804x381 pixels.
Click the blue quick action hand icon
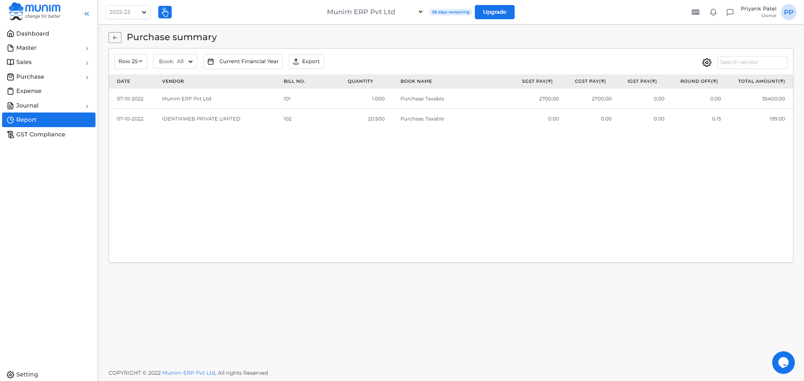point(165,12)
